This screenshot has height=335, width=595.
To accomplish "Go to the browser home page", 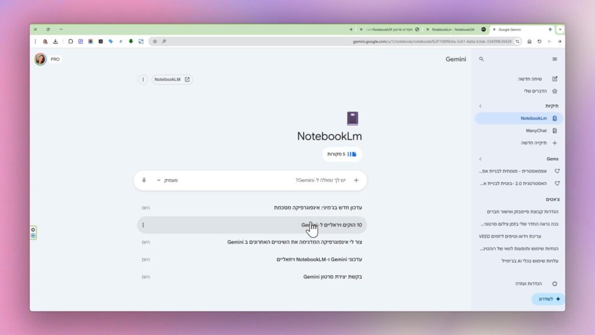I will [529, 41].
